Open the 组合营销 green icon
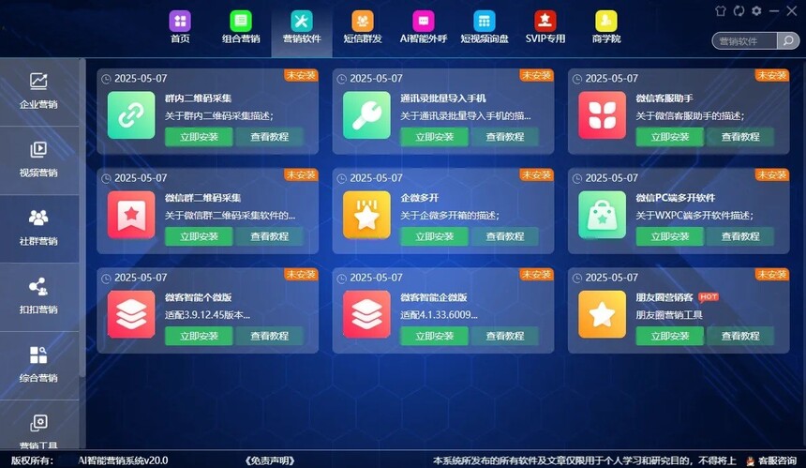Viewport: 806px width, 468px height. 241,22
